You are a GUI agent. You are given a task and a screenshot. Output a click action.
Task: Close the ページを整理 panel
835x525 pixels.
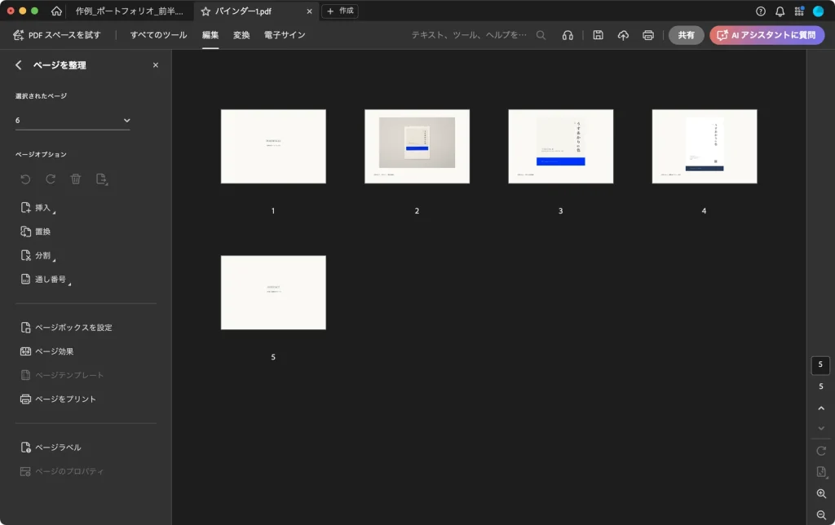coord(156,65)
